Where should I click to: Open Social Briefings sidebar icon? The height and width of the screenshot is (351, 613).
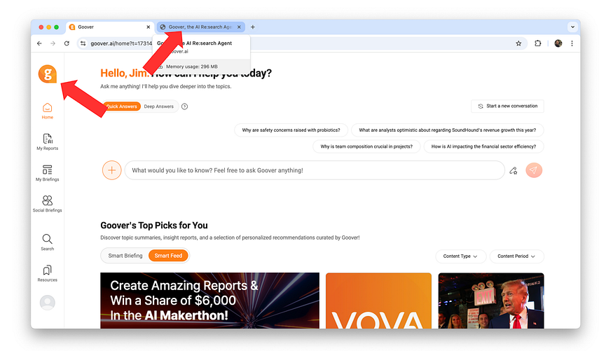(x=48, y=204)
